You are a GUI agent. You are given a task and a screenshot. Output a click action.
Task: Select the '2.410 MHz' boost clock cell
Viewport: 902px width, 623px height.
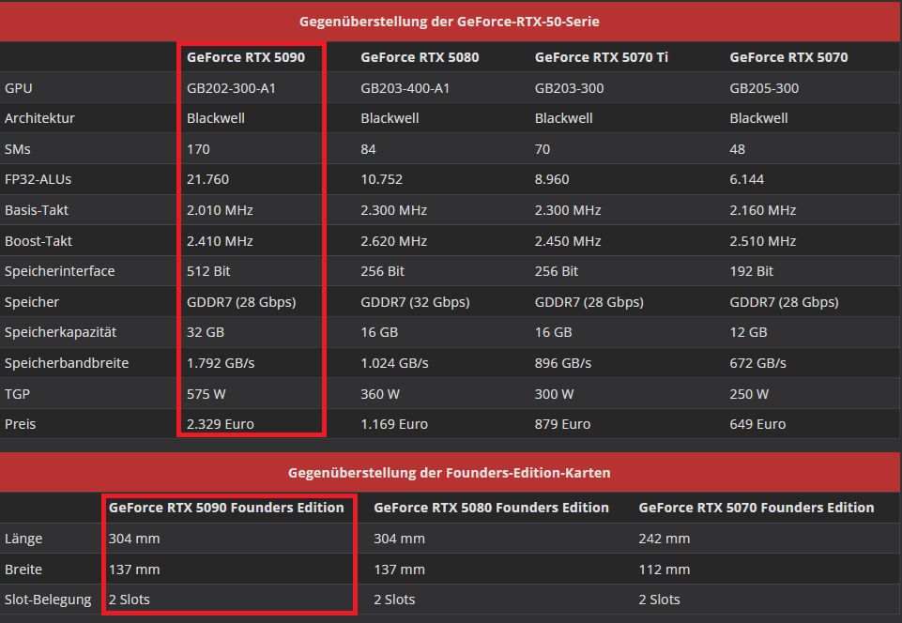click(220, 242)
